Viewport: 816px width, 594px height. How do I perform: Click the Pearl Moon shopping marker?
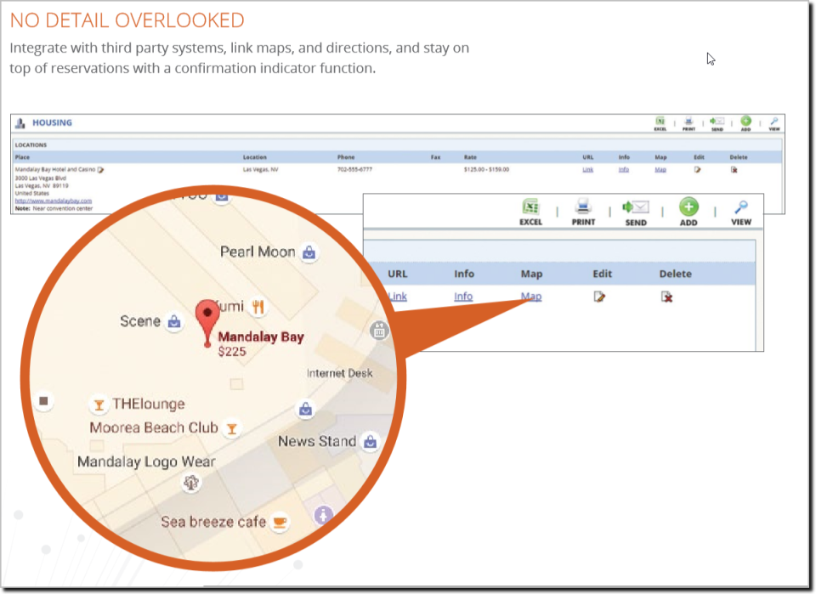pos(309,252)
